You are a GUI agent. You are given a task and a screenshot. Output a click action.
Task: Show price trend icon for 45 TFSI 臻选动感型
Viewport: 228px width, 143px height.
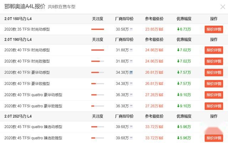pos(161,127)
